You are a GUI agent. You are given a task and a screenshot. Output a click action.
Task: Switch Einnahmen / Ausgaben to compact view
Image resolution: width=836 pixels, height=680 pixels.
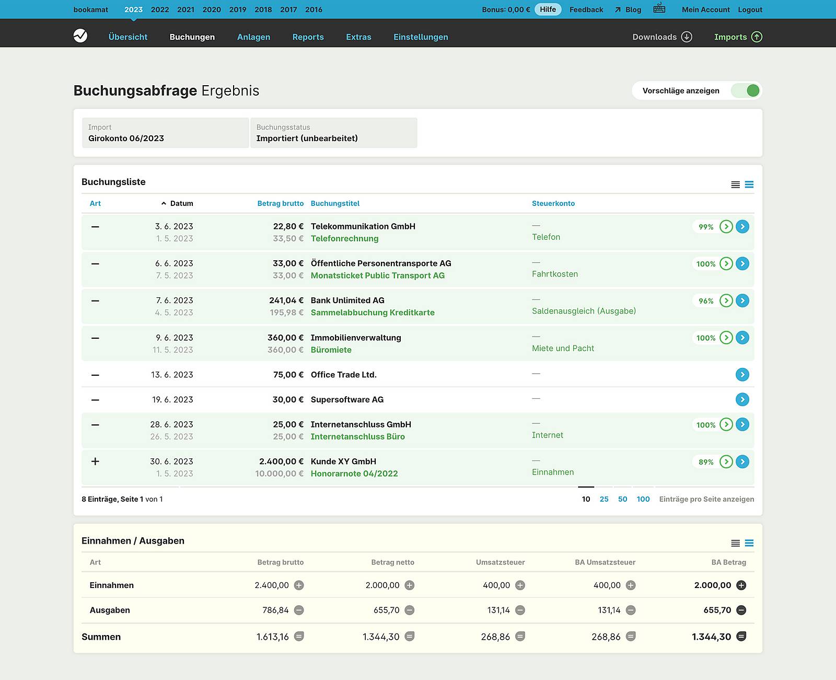tap(735, 543)
